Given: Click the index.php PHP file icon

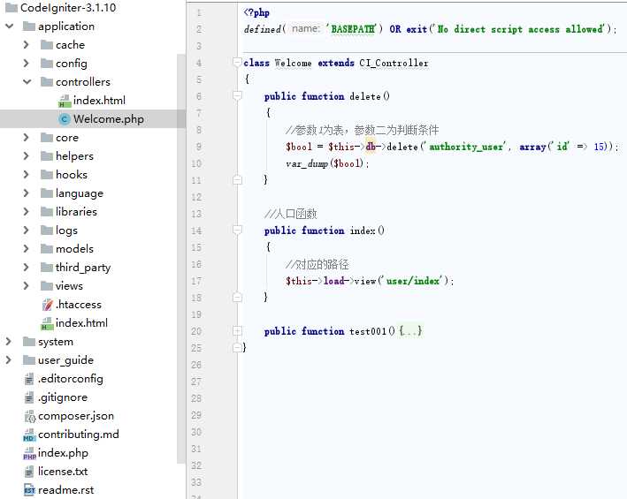Looking at the screenshot, I should click(x=29, y=453).
